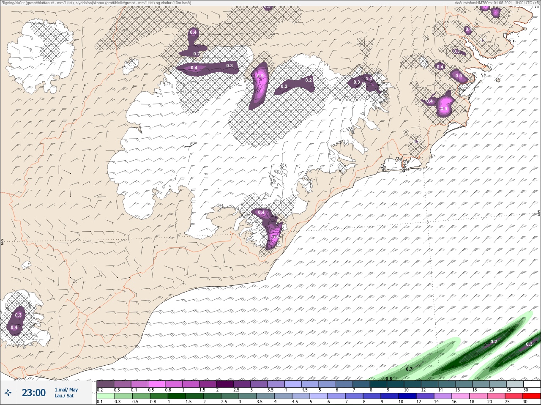Click the 23:00 forecast time display

(x=34, y=393)
